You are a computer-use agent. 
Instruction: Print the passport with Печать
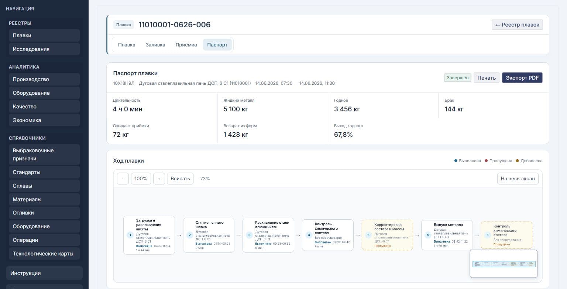pos(487,78)
